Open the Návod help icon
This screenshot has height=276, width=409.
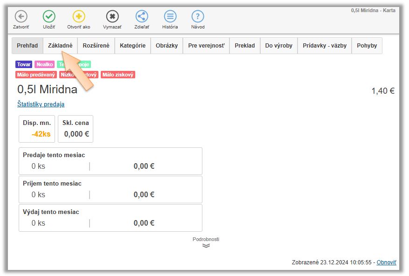(198, 16)
